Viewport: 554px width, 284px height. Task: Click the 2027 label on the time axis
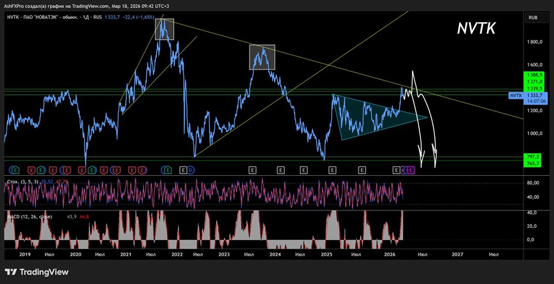click(457, 254)
